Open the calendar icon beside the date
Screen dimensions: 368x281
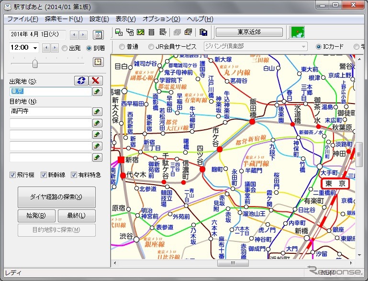(98, 35)
